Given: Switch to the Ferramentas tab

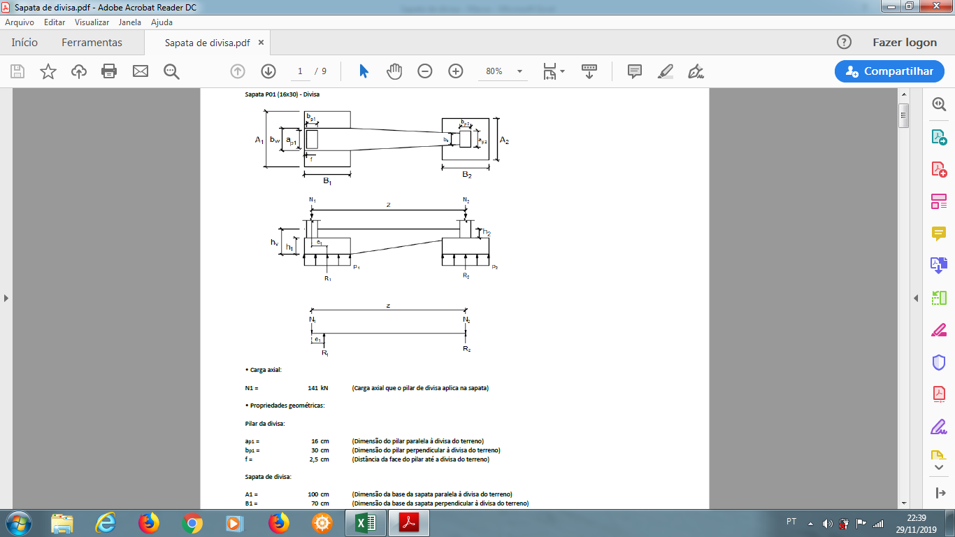Looking at the screenshot, I should [92, 43].
